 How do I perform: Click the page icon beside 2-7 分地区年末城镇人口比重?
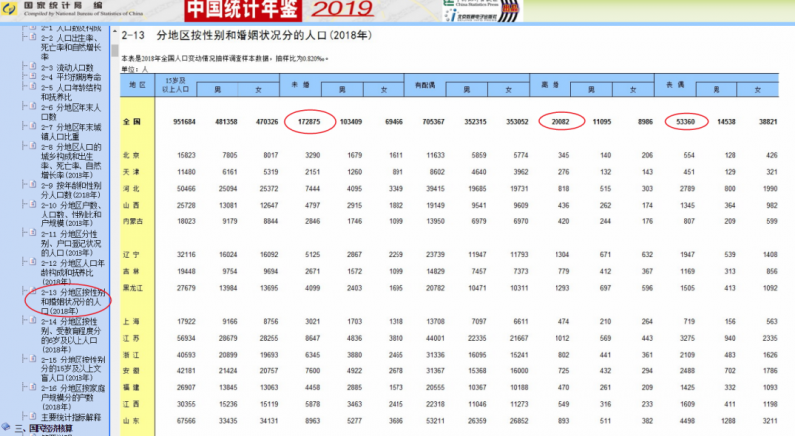32,126
